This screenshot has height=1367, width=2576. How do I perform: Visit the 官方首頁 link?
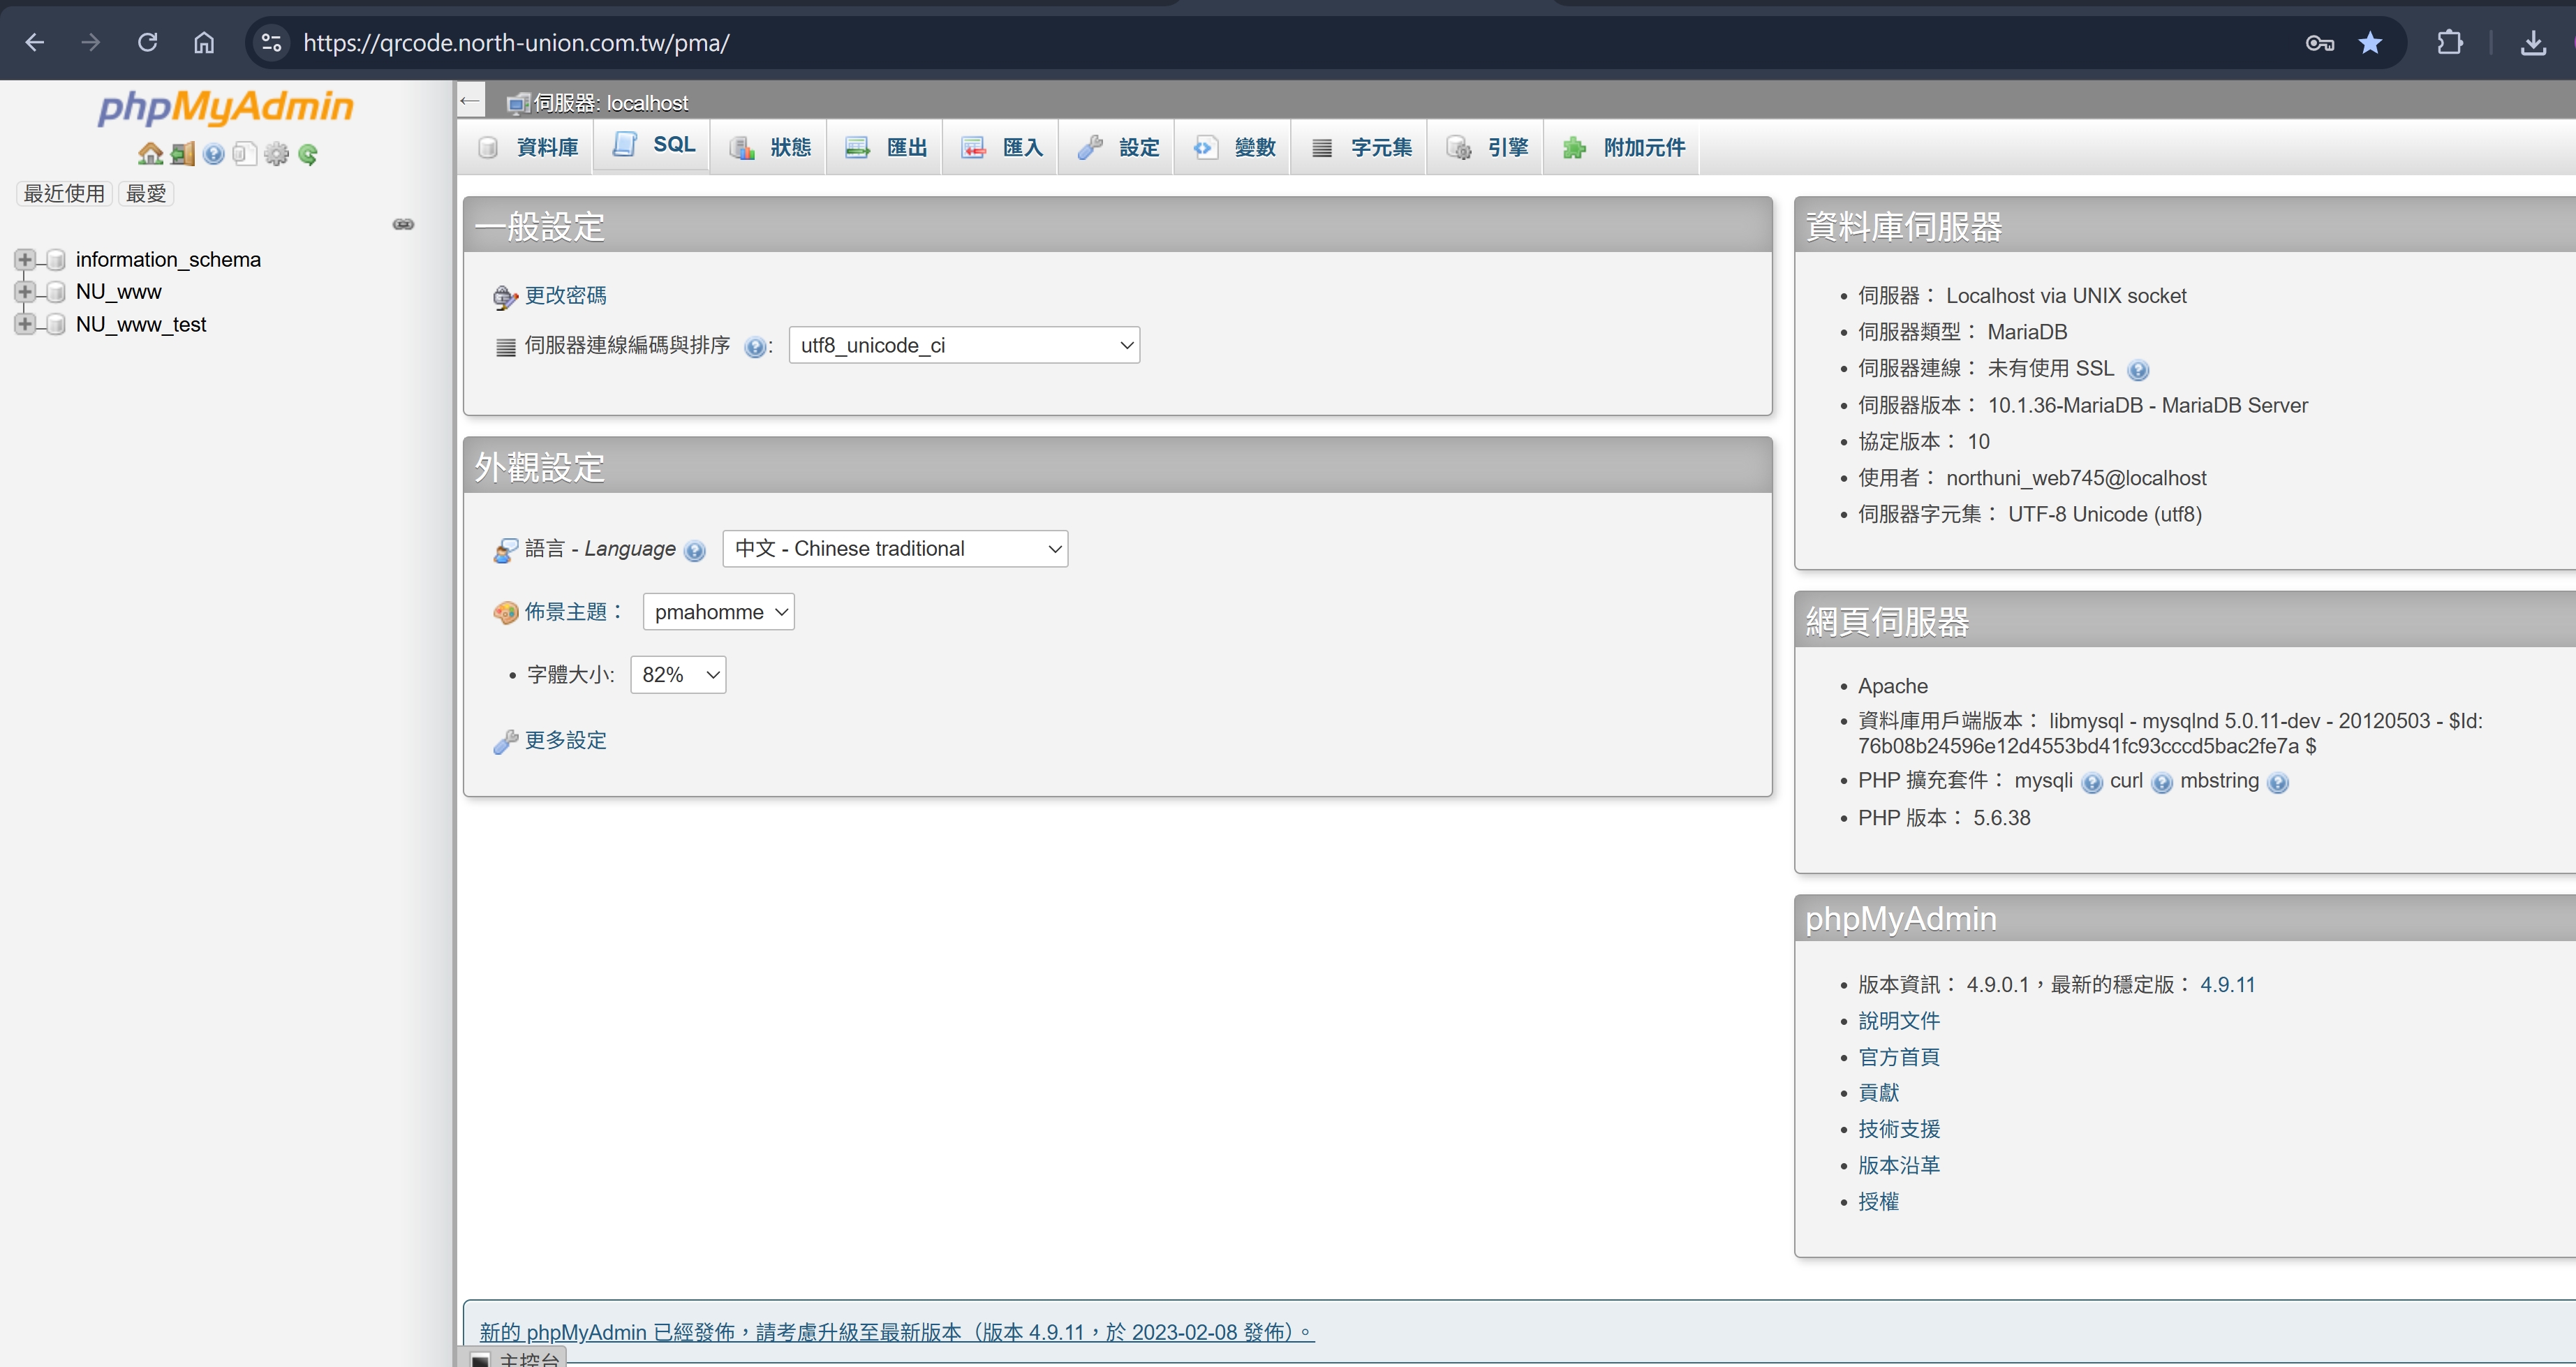(x=1899, y=1057)
